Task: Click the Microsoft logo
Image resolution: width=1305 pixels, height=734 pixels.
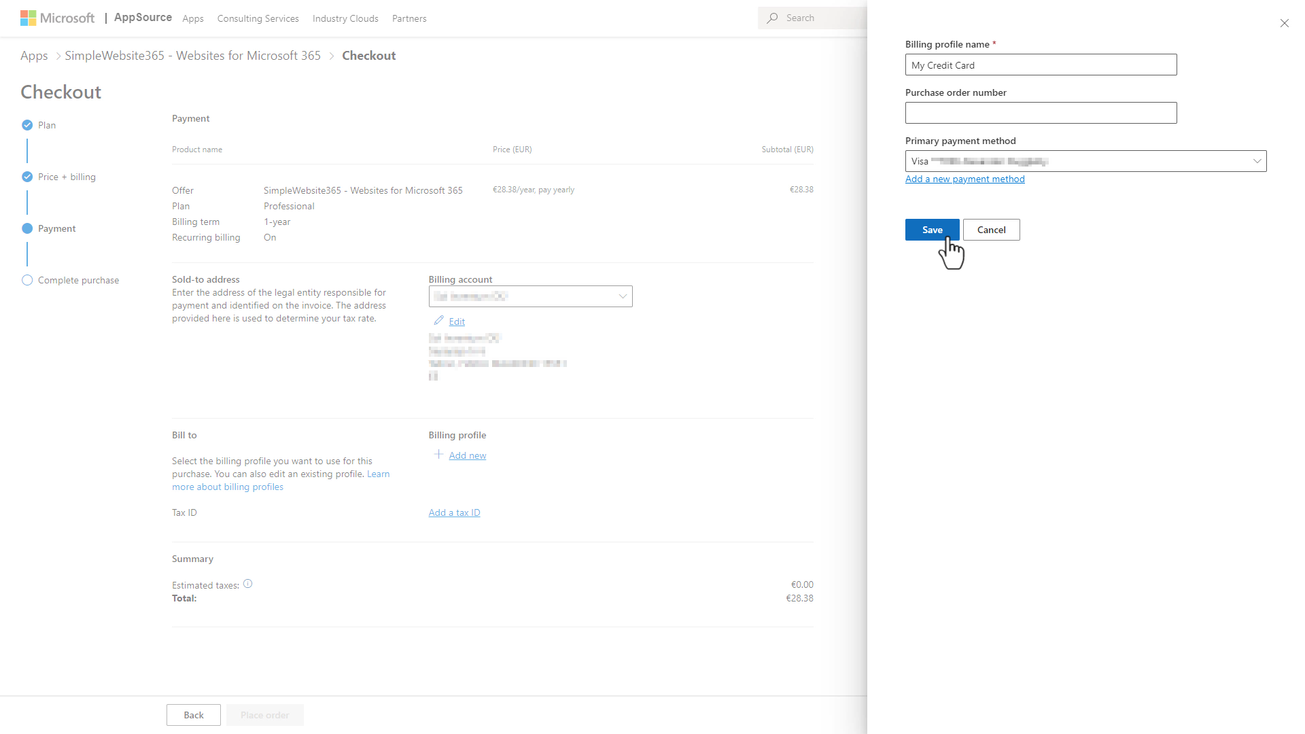Action: 58,18
